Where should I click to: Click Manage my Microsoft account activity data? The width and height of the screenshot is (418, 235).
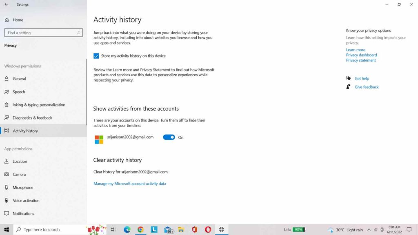pyautogui.click(x=130, y=184)
